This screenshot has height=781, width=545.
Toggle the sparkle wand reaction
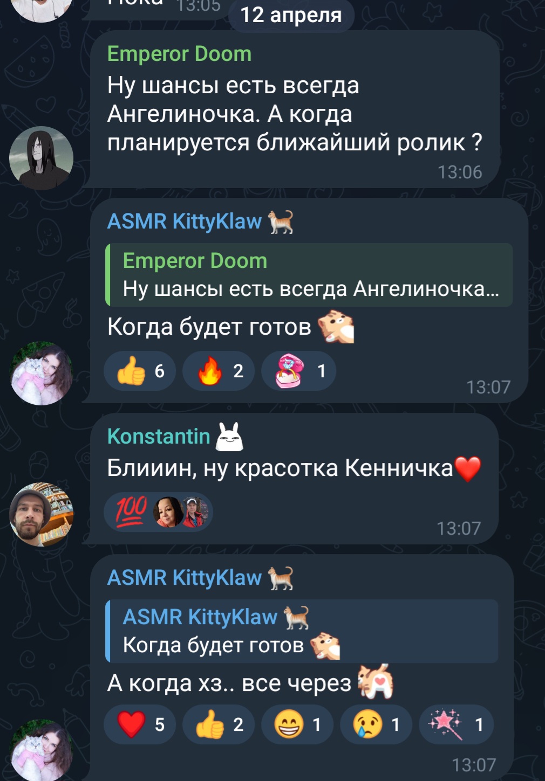pos(456,724)
